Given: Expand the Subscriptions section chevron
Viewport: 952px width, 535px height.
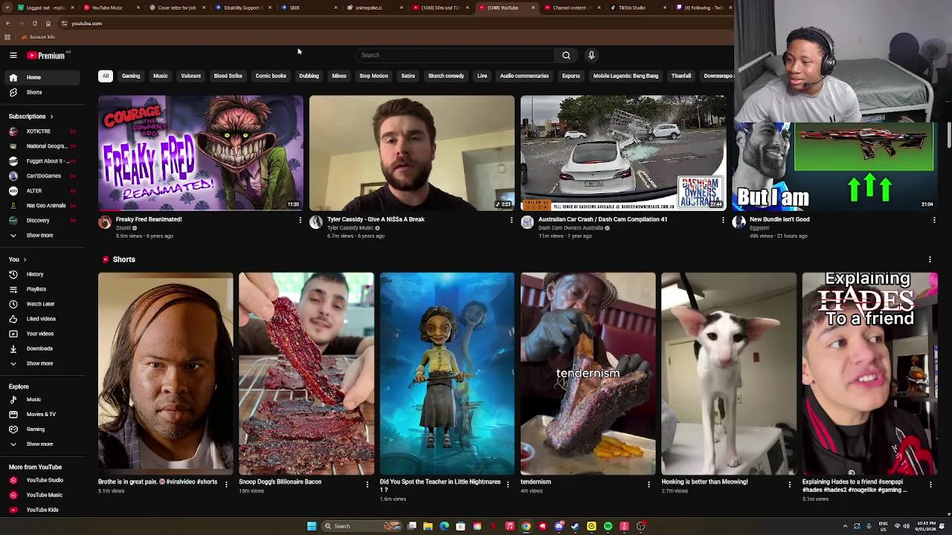Looking at the screenshot, I should [x=52, y=117].
